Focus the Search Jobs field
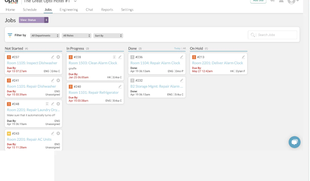This screenshot has width=310, height=181. point(272,35)
